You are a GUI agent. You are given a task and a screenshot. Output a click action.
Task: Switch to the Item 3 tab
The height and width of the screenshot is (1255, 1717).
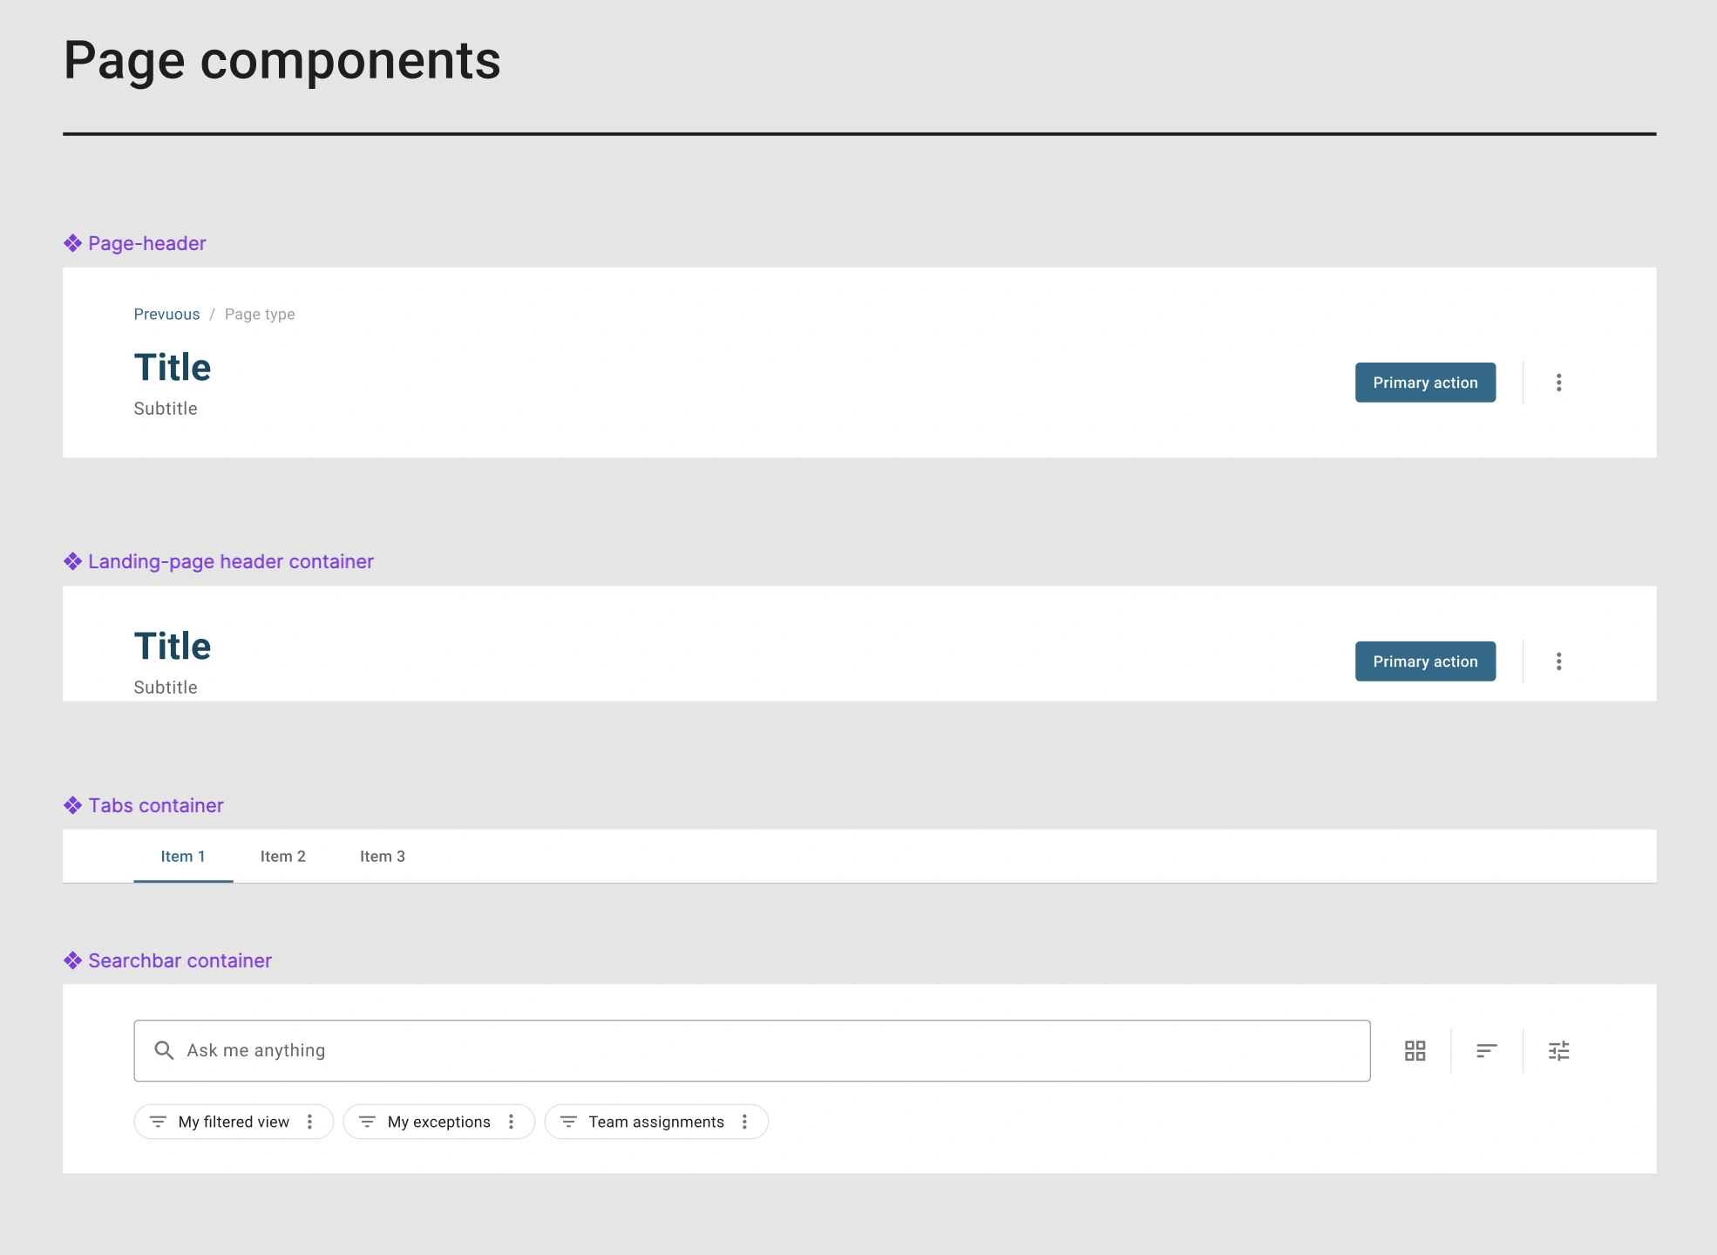(383, 857)
